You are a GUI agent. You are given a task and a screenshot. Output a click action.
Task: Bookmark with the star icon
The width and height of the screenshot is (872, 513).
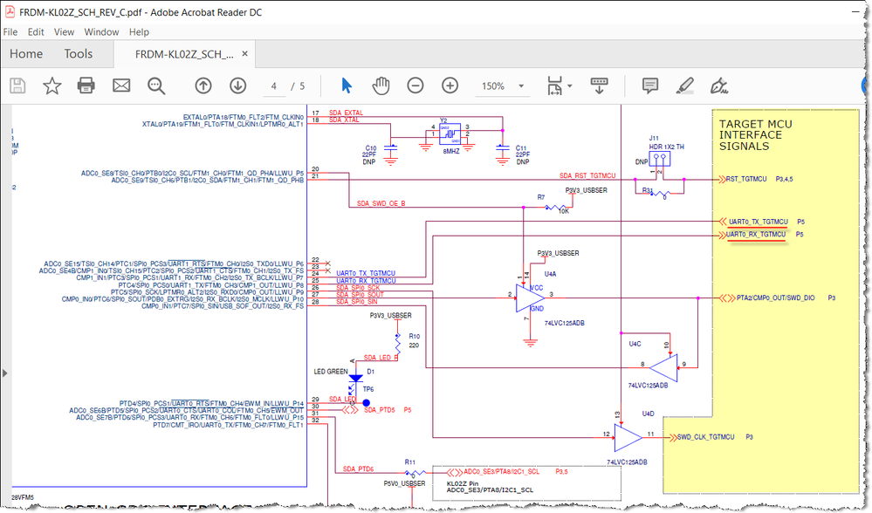pos(52,85)
